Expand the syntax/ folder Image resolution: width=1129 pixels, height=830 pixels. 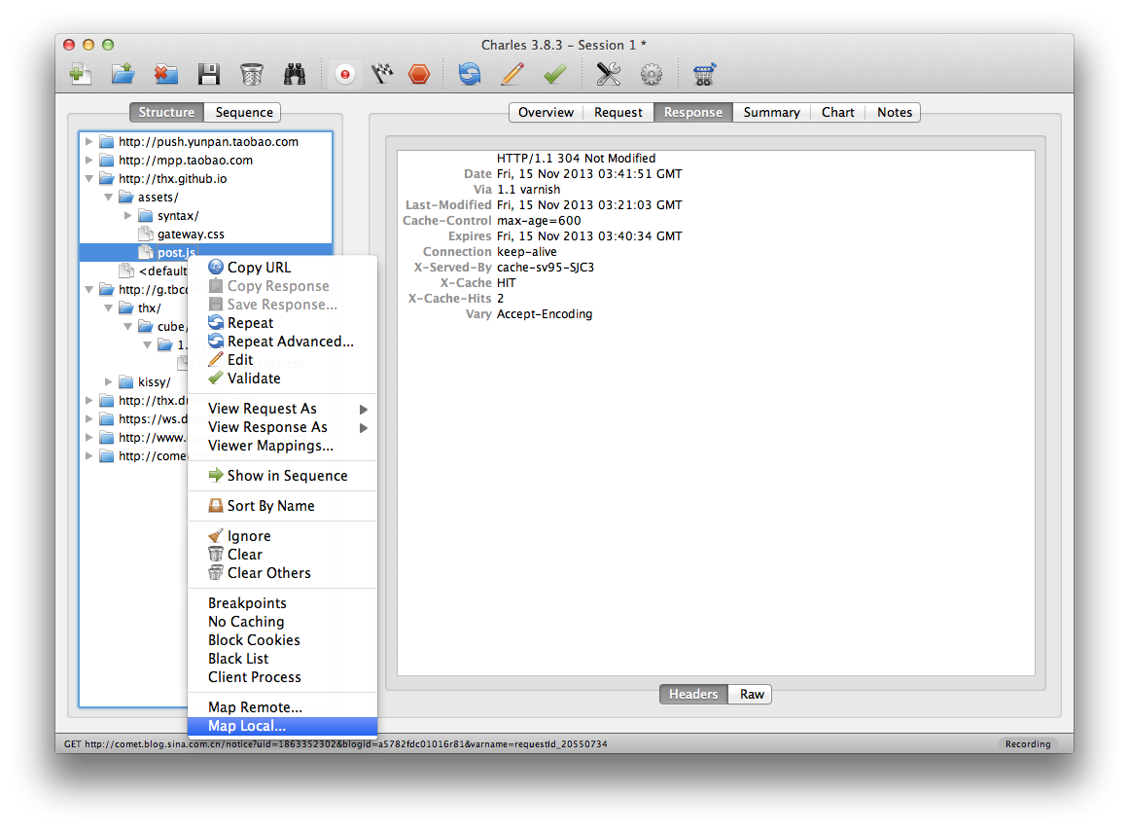click(x=127, y=215)
